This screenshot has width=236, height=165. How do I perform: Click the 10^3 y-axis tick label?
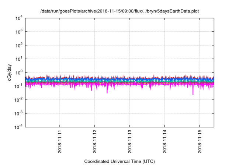pyautogui.click(x=19, y=32)
